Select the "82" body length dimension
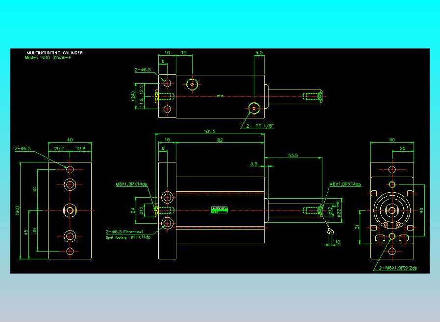This screenshot has width=440, height=322. [220, 140]
